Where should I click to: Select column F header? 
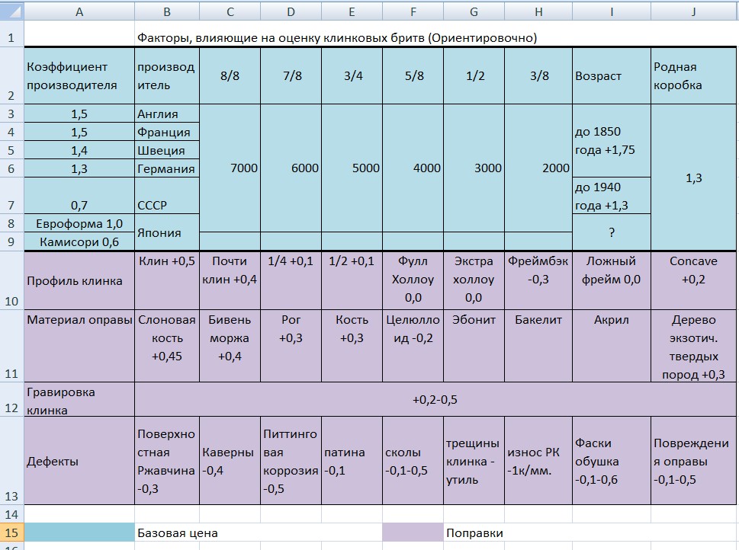[x=413, y=11]
